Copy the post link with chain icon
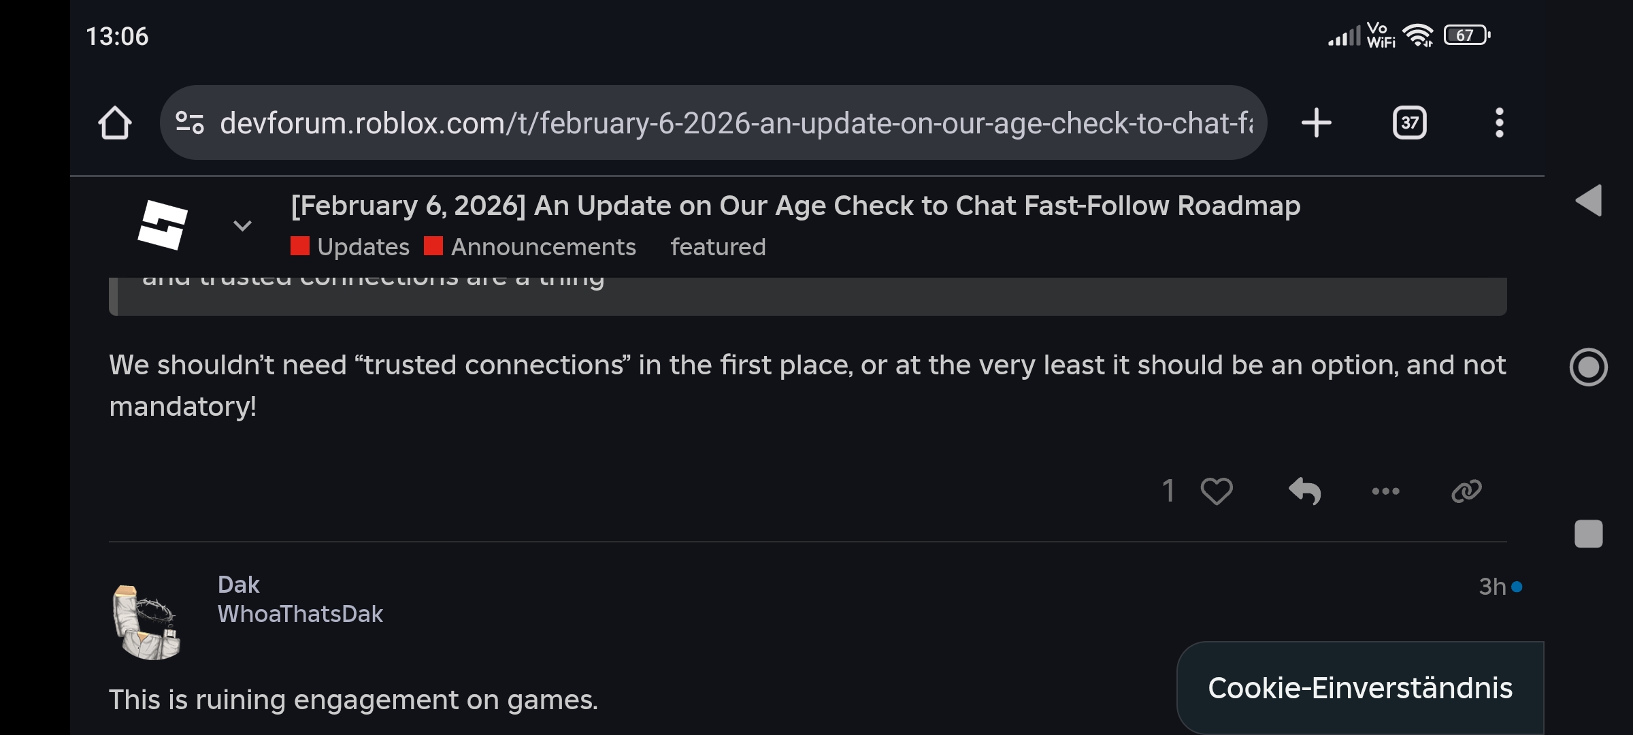Image resolution: width=1633 pixels, height=735 pixels. click(x=1466, y=491)
